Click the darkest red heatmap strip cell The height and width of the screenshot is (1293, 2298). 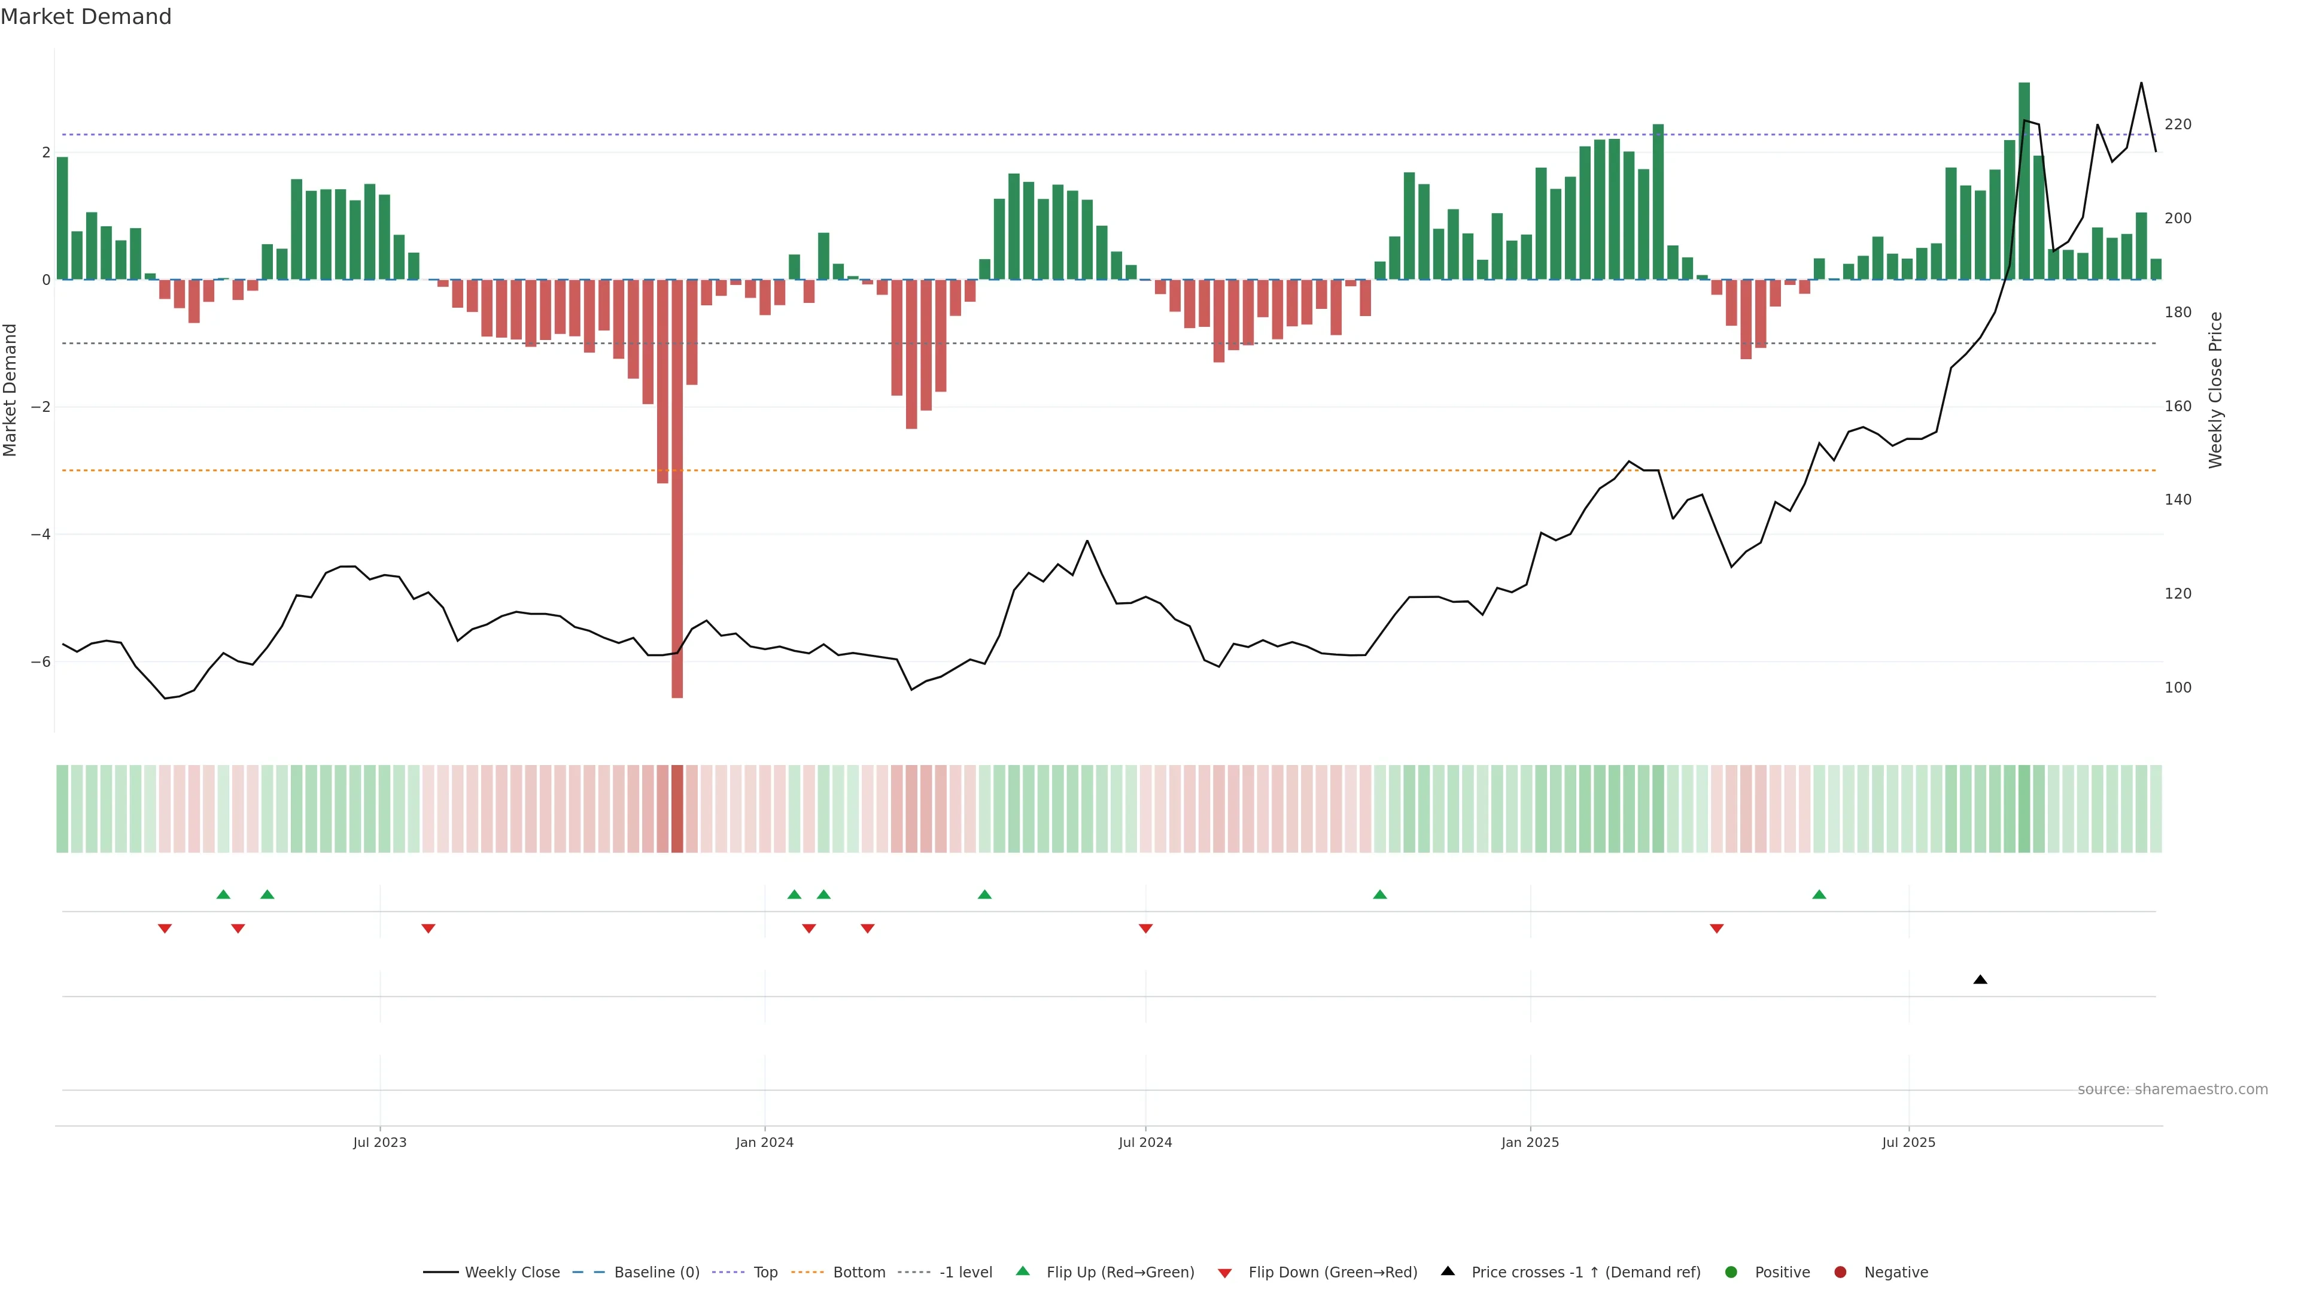tap(677, 809)
